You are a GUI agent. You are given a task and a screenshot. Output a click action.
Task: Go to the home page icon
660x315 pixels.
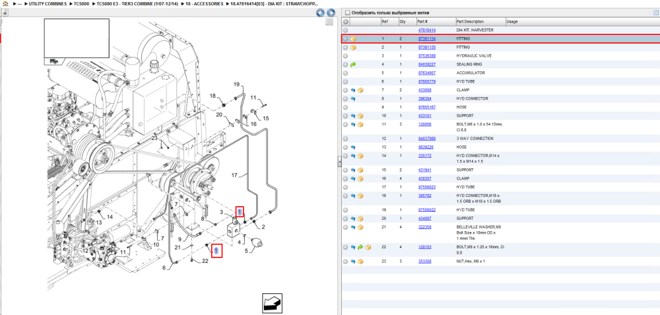pos(5,3)
